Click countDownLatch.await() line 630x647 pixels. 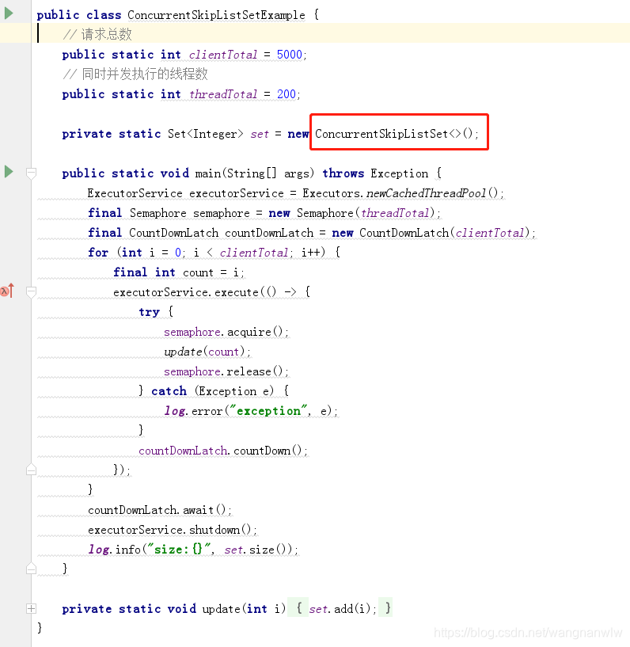[x=160, y=510]
